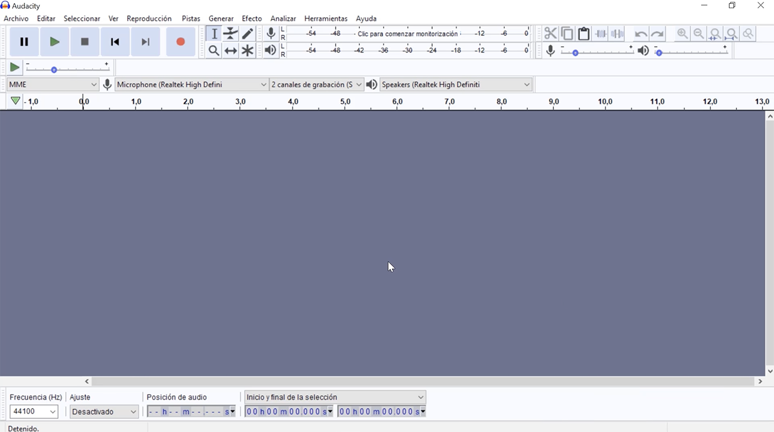
Task: Select the Selection (I-beam) tool
Action: coord(214,34)
